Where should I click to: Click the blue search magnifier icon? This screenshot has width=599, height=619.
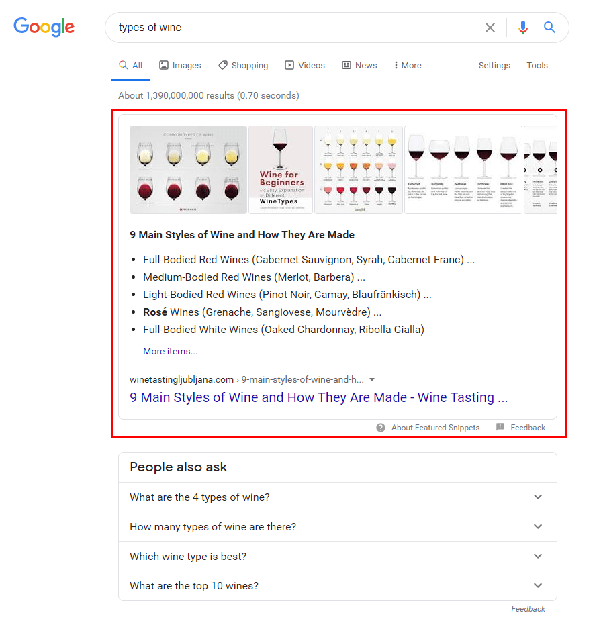point(549,28)
